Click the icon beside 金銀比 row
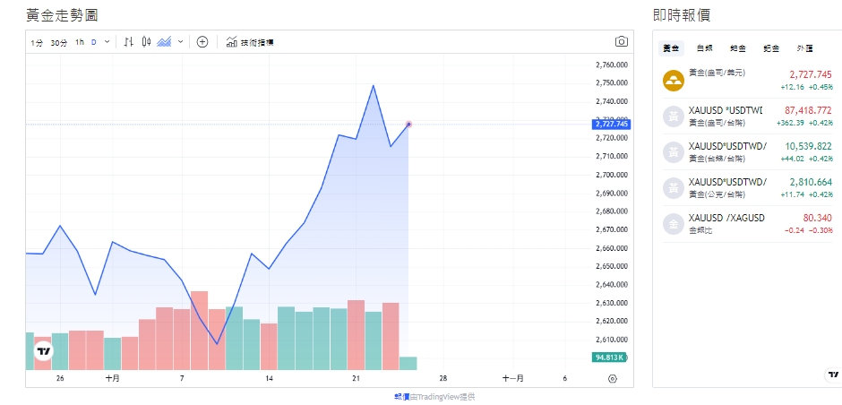Image resolution: width=842 pixels, height=405 pixels. (x=674, y=224)
